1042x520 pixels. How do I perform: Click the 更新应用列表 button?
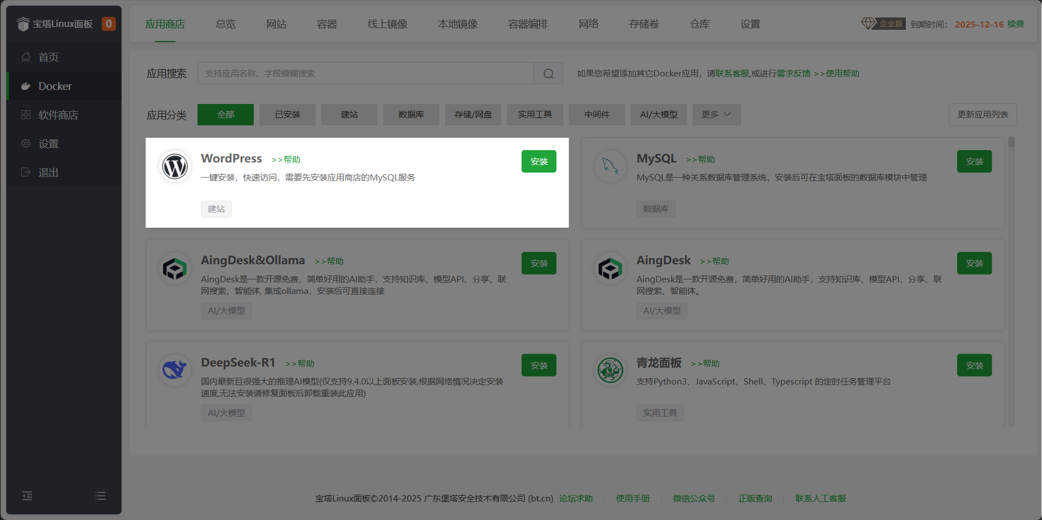(x=982, y=114)
